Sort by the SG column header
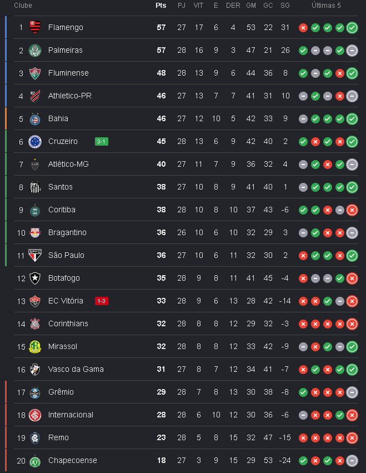Screen dimensions: 366x473 [285, 6]
